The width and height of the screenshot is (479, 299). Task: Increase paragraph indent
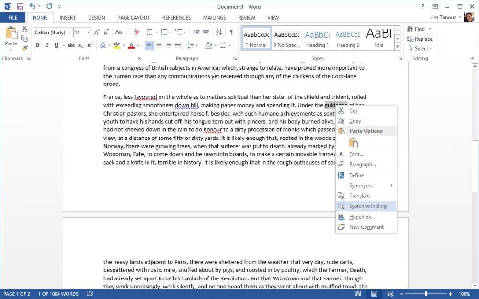(x=205, y=32)
